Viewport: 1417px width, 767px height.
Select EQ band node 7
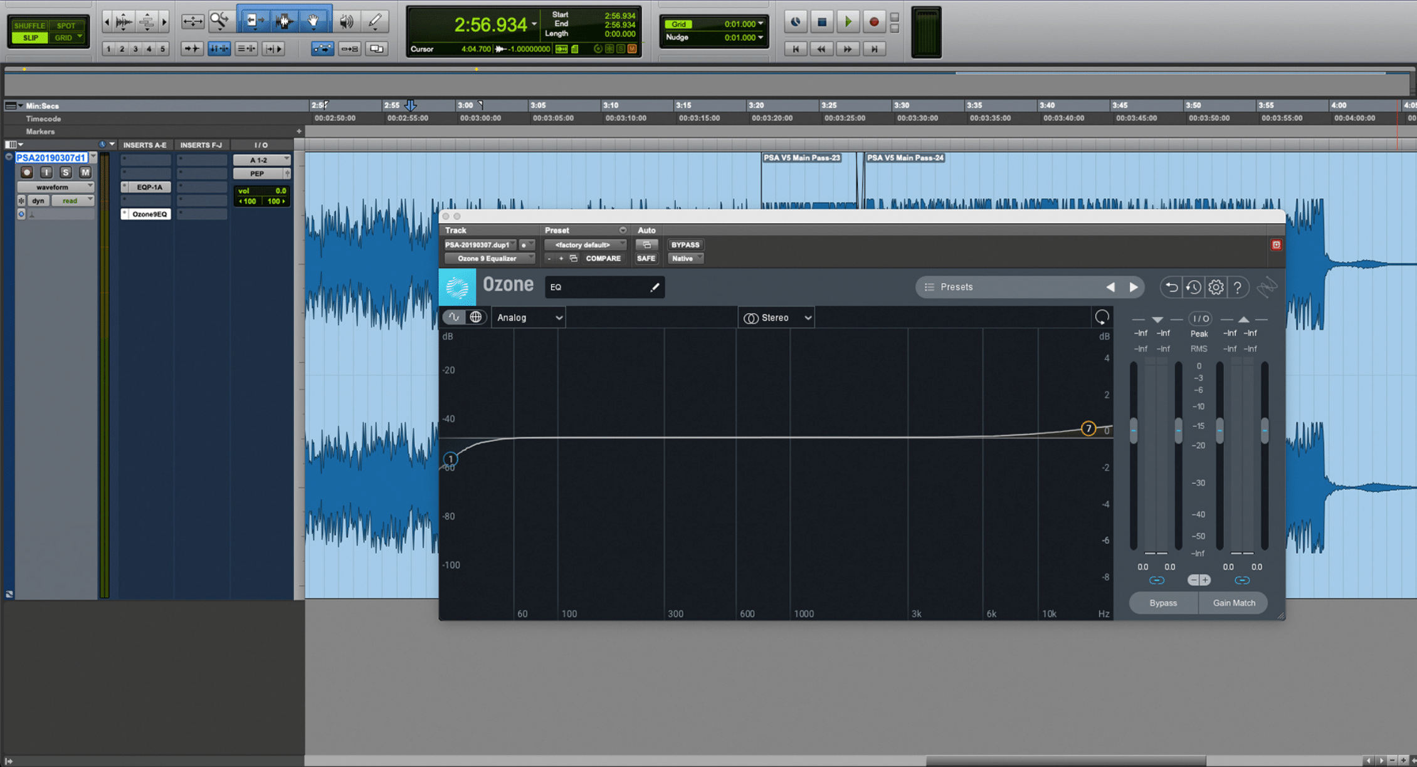tap(1088, 429)
